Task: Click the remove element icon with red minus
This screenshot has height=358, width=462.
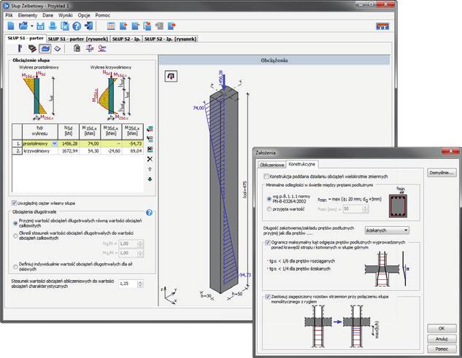Action: click(135, 26)
